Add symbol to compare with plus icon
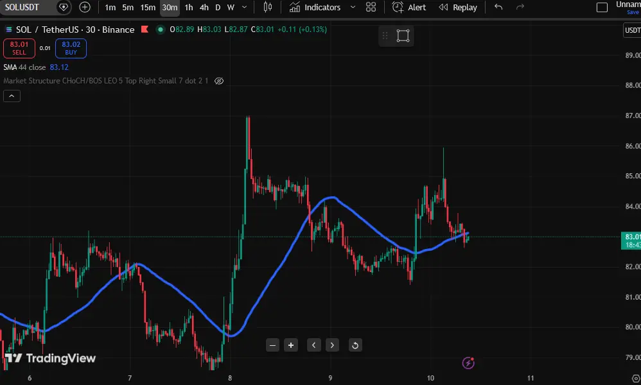 [85, 7]
